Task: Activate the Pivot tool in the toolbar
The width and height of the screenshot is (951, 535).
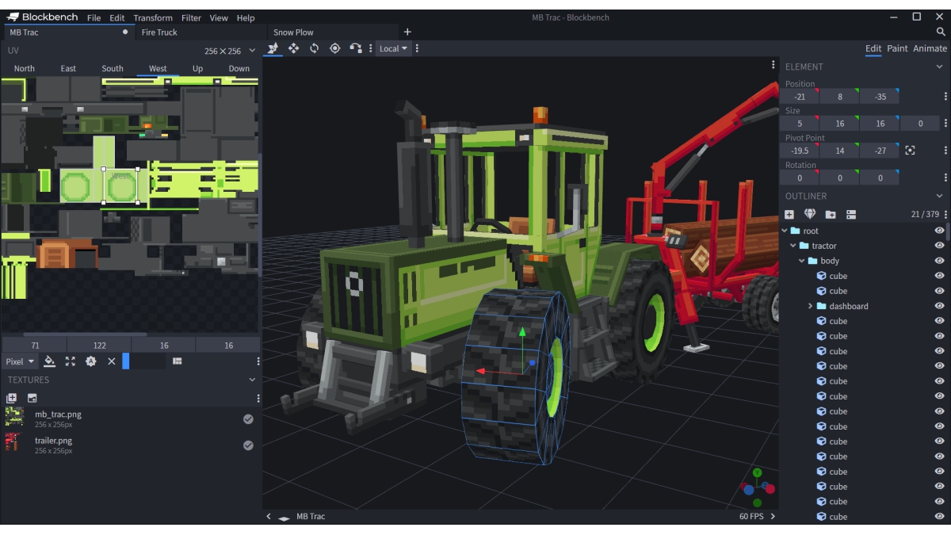Action: pos(334,48)
